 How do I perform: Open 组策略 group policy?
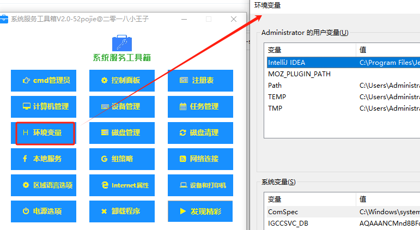pos(121,159)
